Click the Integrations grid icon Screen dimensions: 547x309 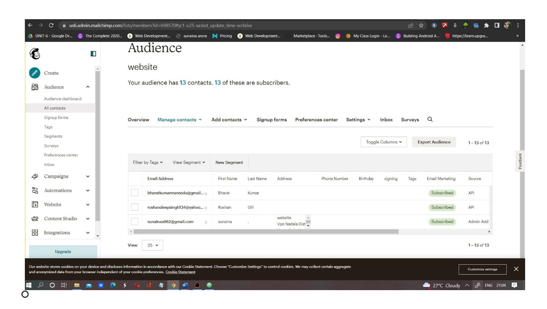[x=35, y=233]
